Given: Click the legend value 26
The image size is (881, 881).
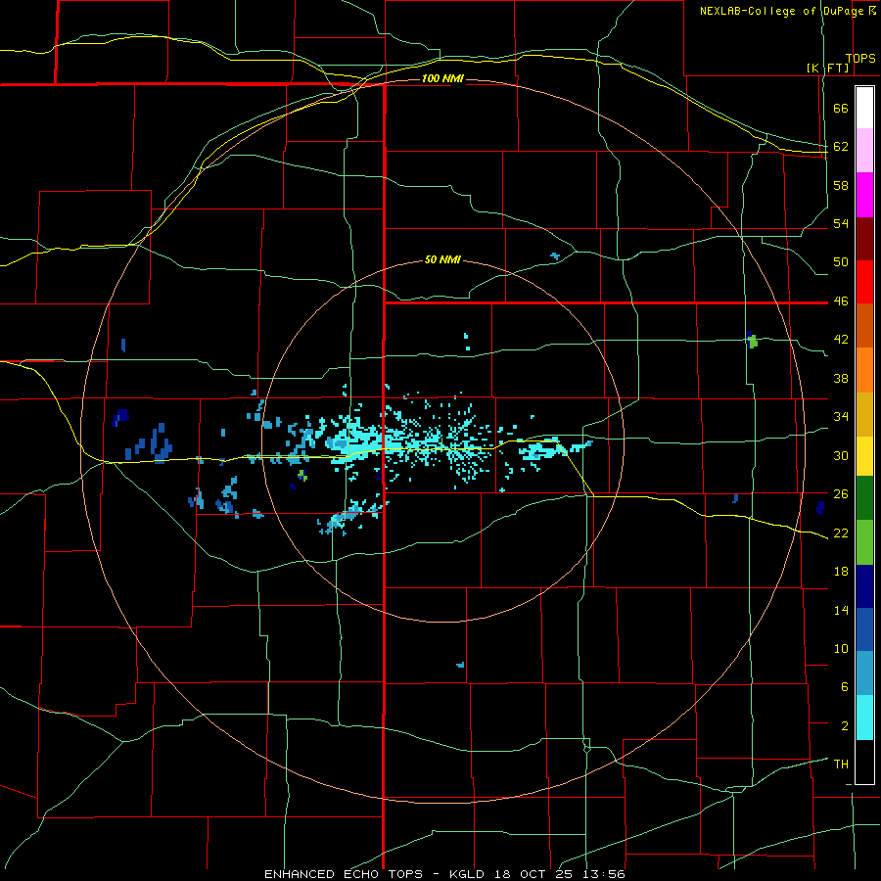Looking at the screenshot, I should click(x=841, y=494).
